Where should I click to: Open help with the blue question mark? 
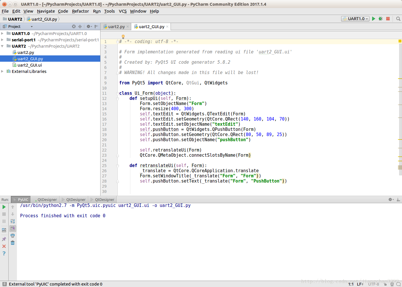4,253
